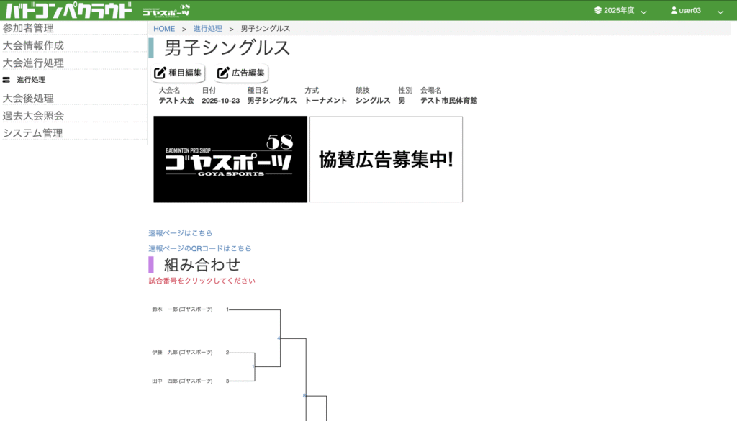
Task: Click the Goya Sports banner advertisement
Action: click(x=230, y=159)
